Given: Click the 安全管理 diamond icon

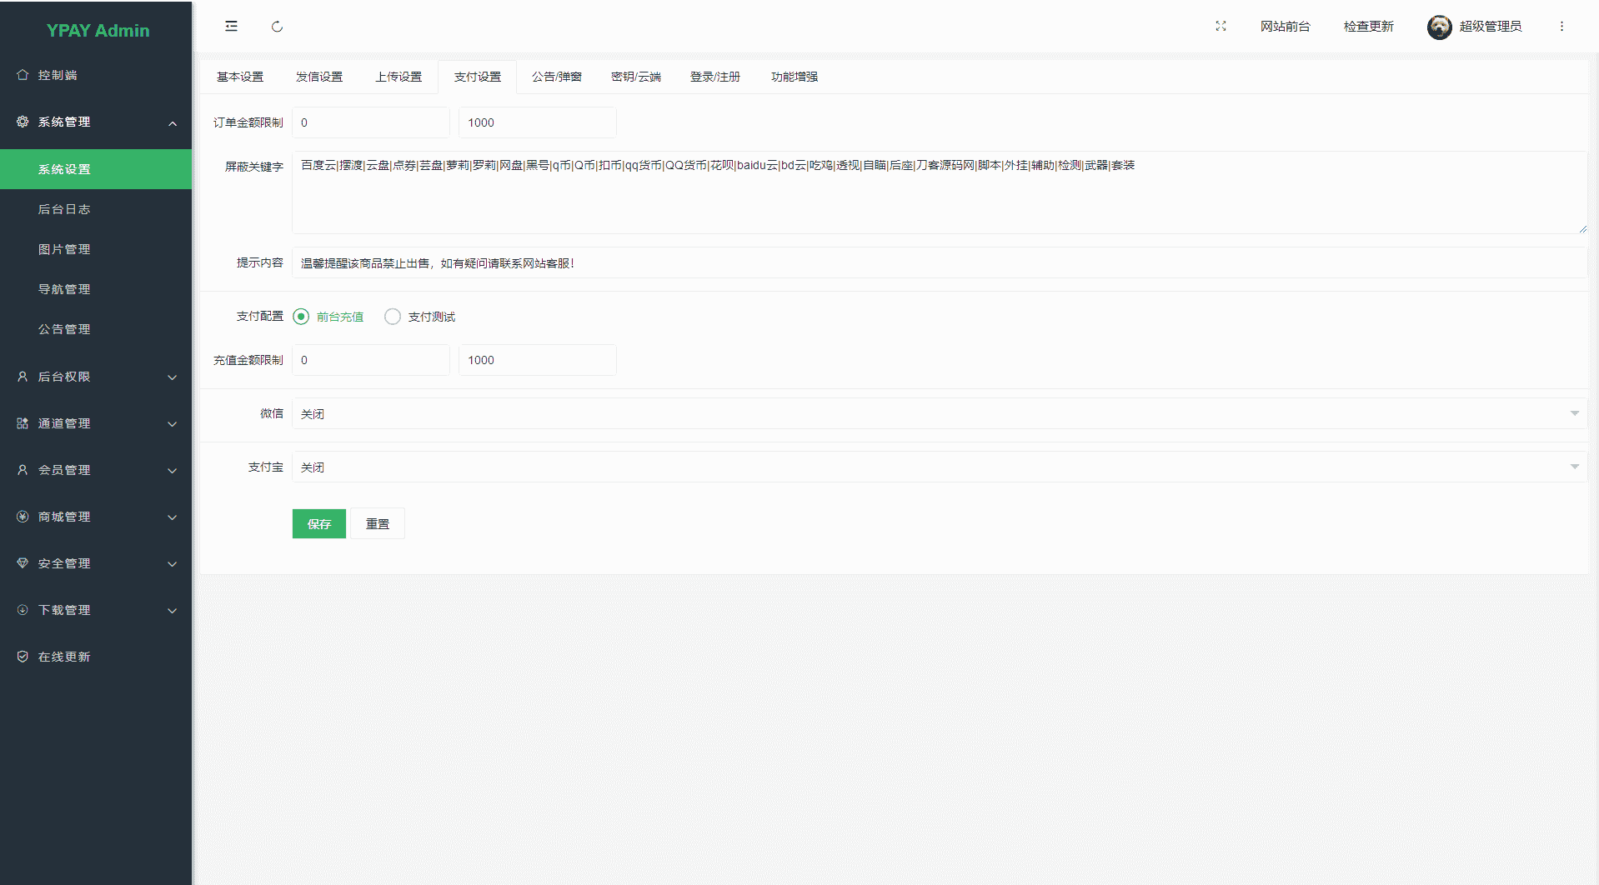Looking at the screenshot, I should pos(23,563).
